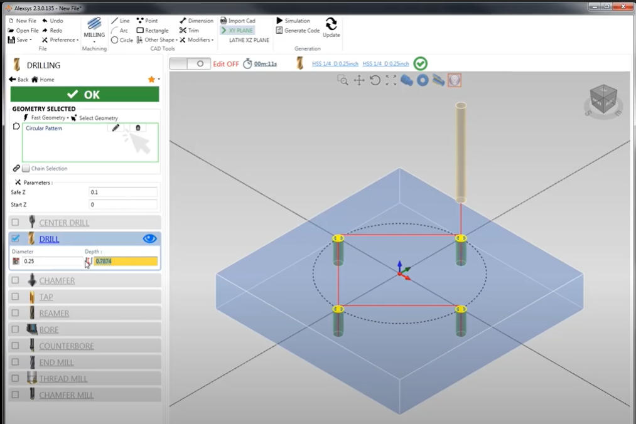Click the drill Depth input field
Screen dimensions: 636x424
coord(126,261)
